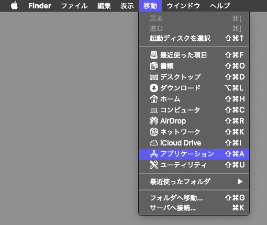Select 最近使った項目 text label
Viewport: 267px width, 225px height.
click(x=184, y=55)
